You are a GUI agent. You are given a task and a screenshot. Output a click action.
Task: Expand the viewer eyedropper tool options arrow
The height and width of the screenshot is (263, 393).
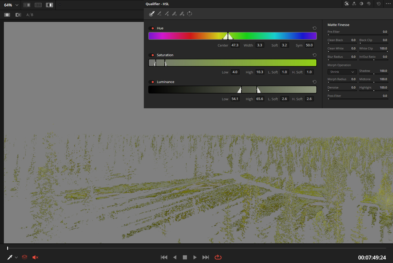[16, 258]
